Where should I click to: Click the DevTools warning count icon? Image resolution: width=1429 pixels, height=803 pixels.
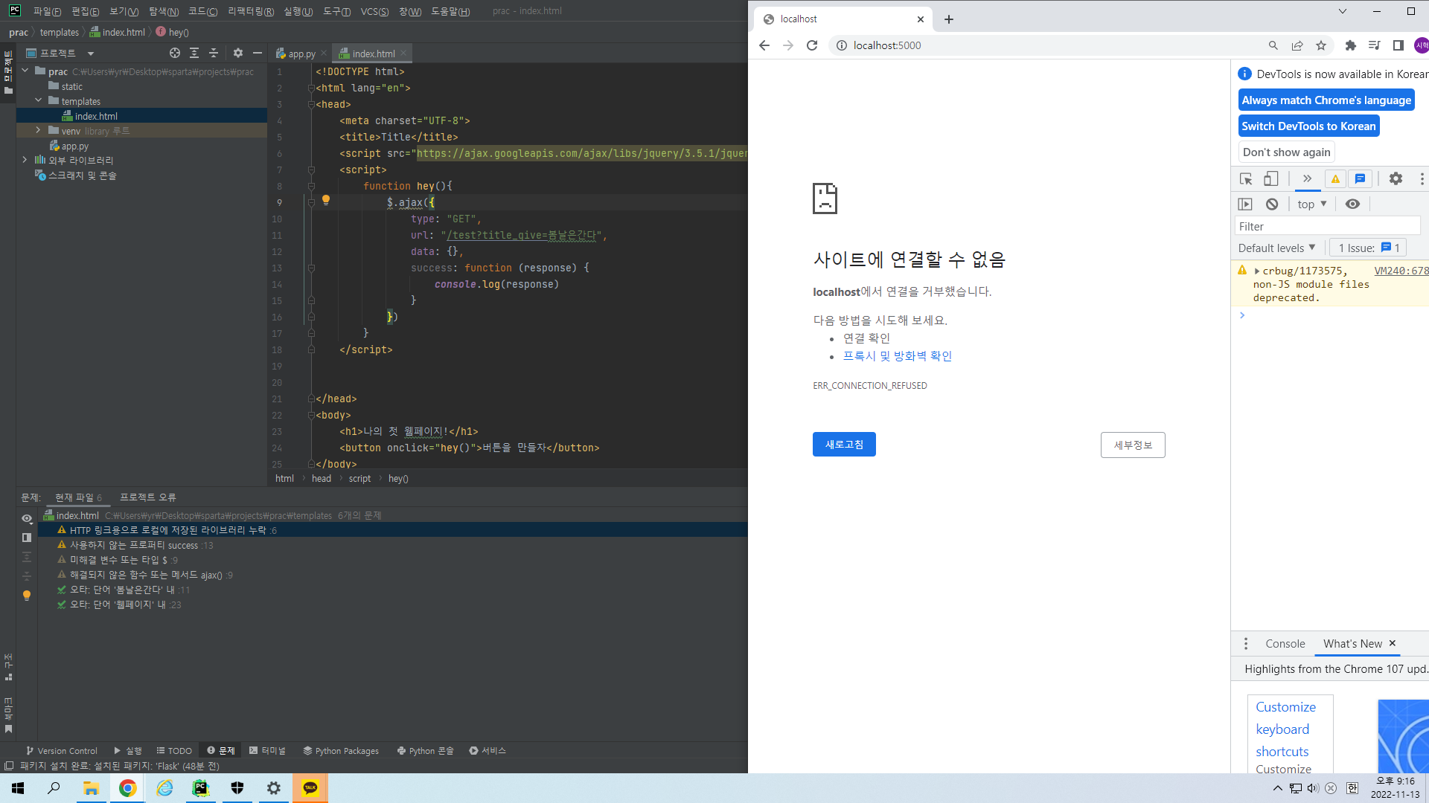tap(1335, 178)
